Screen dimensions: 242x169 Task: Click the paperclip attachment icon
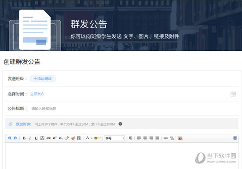pos(11,124)
